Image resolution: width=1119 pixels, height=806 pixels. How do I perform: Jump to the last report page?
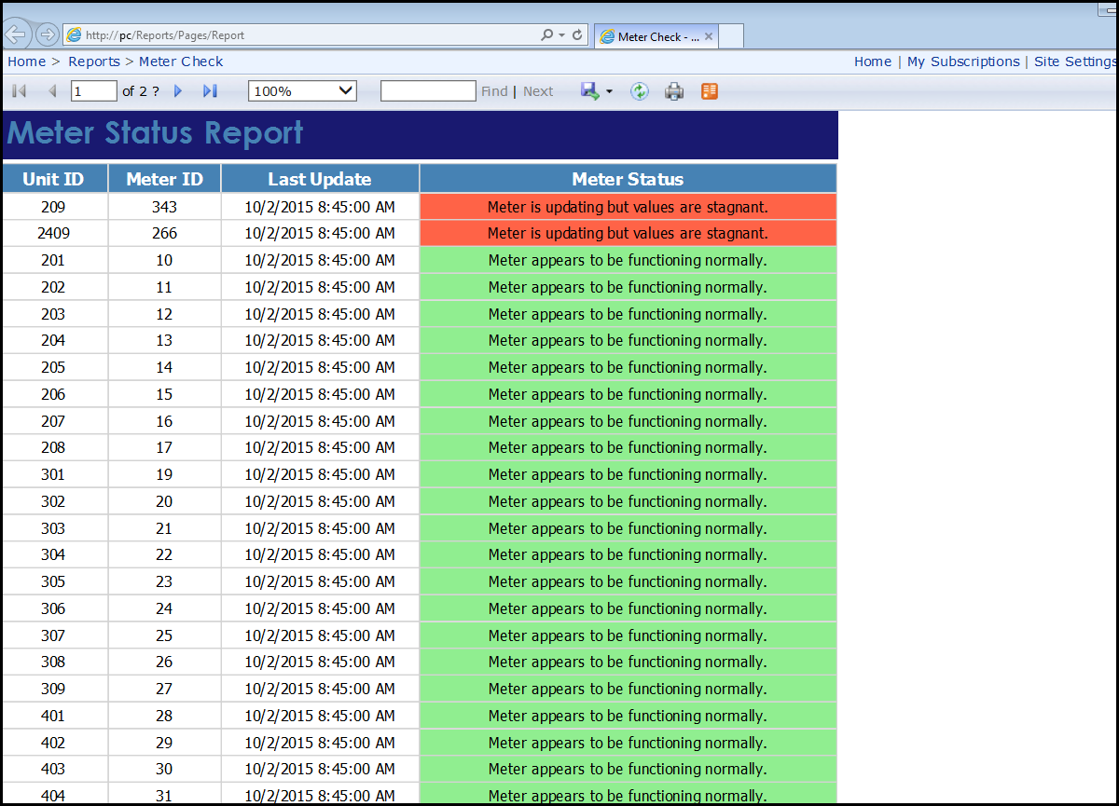point(210,91)
